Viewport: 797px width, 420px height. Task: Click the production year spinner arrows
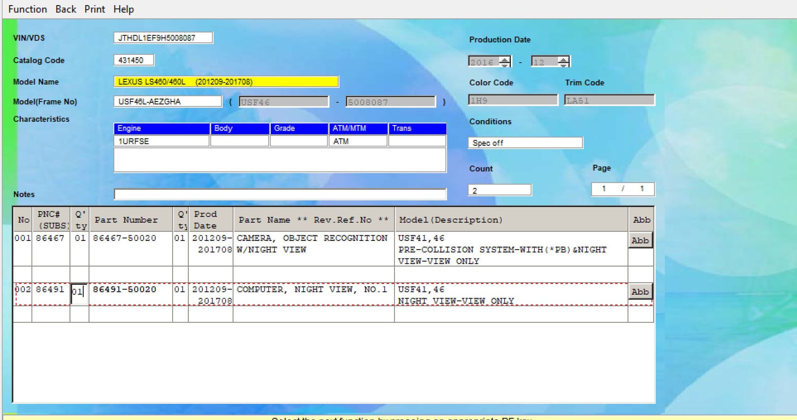505,62
